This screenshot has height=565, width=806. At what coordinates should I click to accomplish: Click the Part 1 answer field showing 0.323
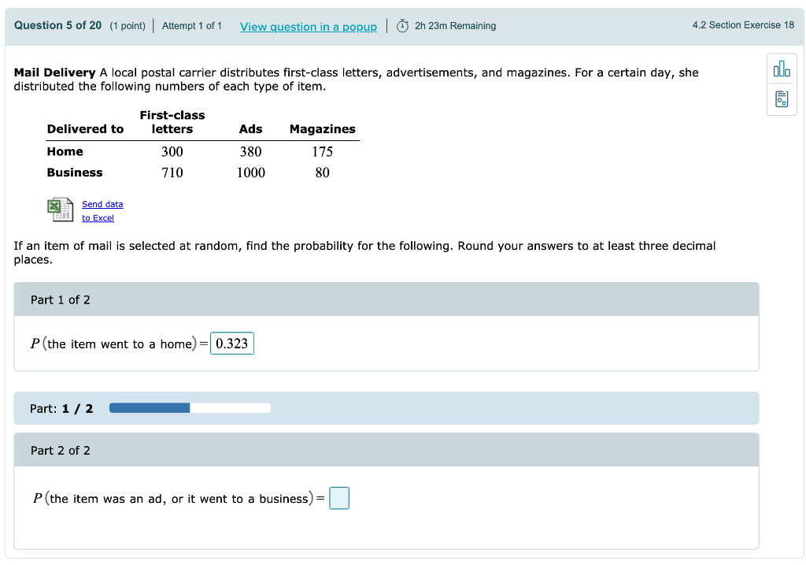point(232,343)
